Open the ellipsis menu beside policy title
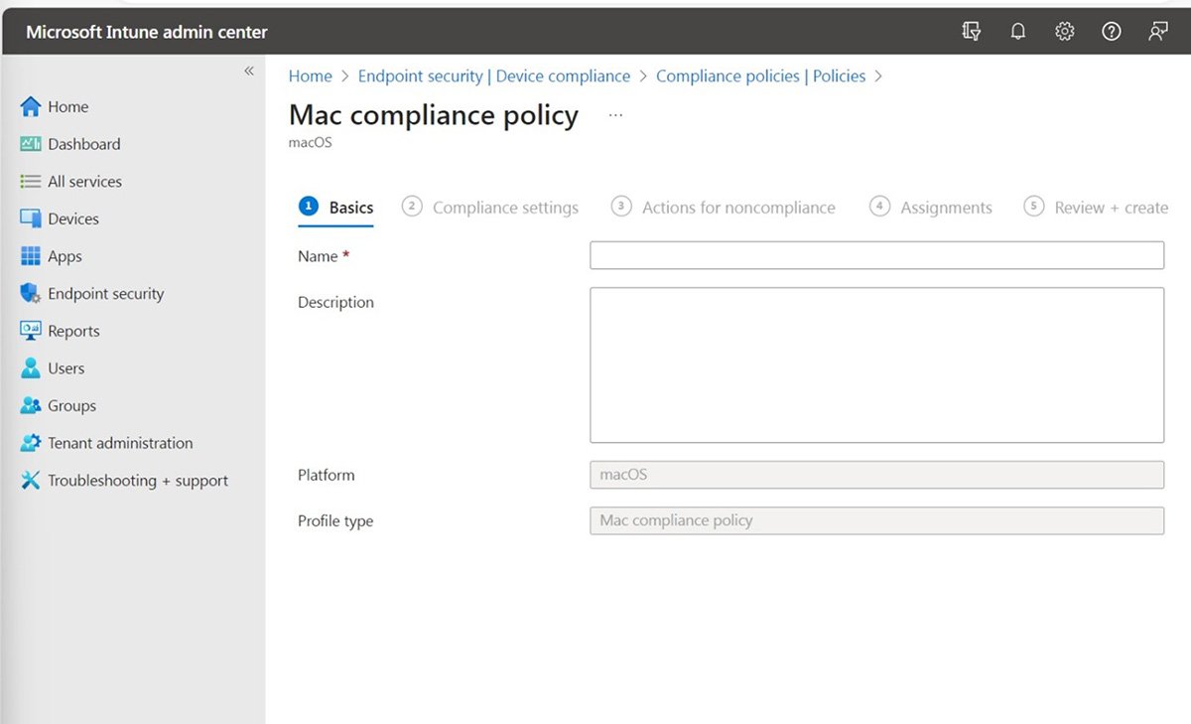This screenshot has height=724, width=1191. point(615,115)
